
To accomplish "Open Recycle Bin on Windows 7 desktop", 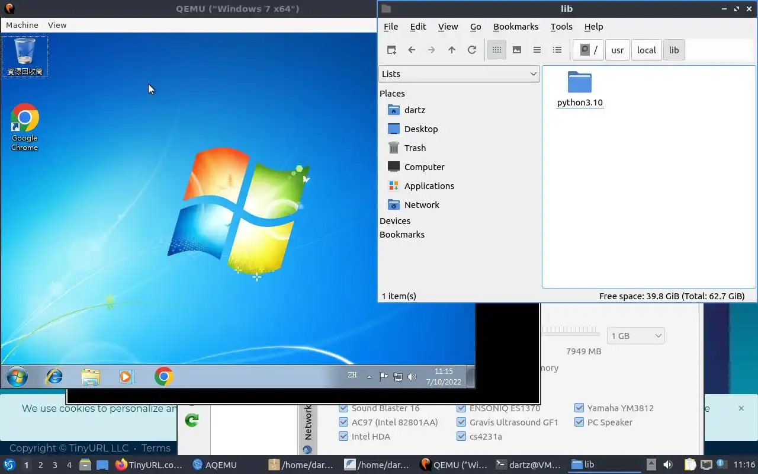I will click(25, 56).
